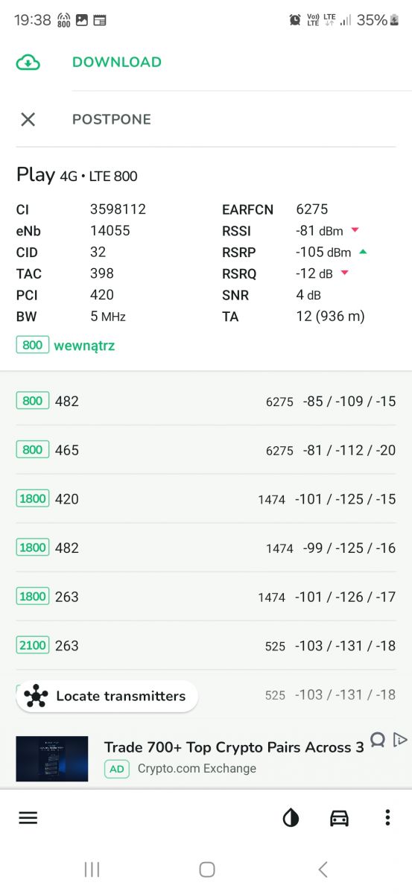
Task: Tap the transmitter network icon
Action: coord(36,697)
